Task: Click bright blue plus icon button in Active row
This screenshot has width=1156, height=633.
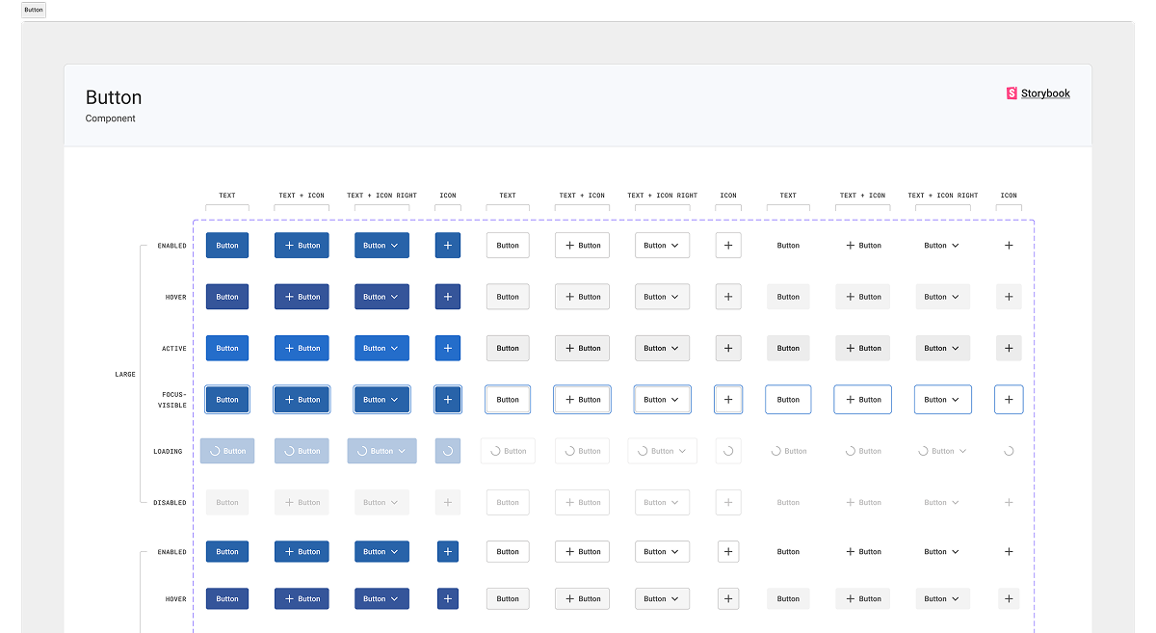Action: (448, 348)
